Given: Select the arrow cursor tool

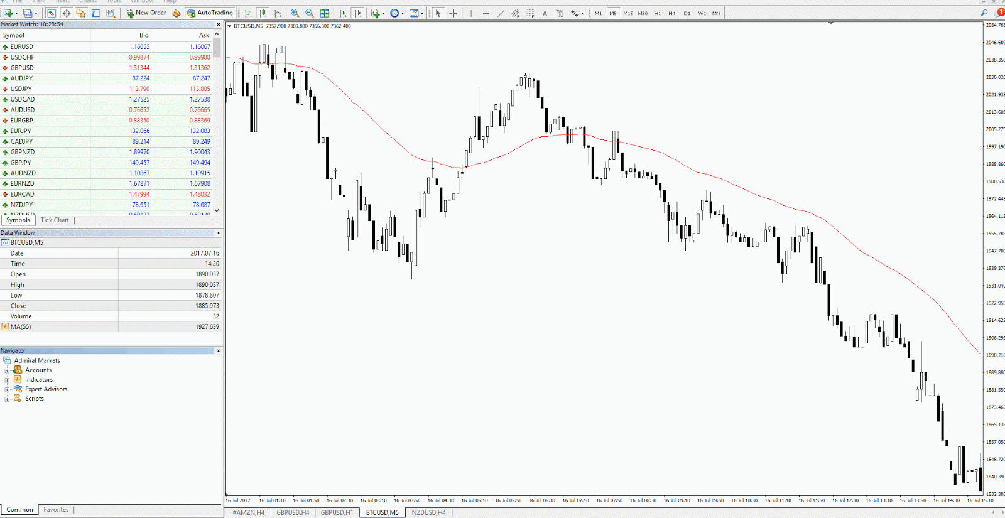Looking at the screenshot, I should (x=438, y=13).
